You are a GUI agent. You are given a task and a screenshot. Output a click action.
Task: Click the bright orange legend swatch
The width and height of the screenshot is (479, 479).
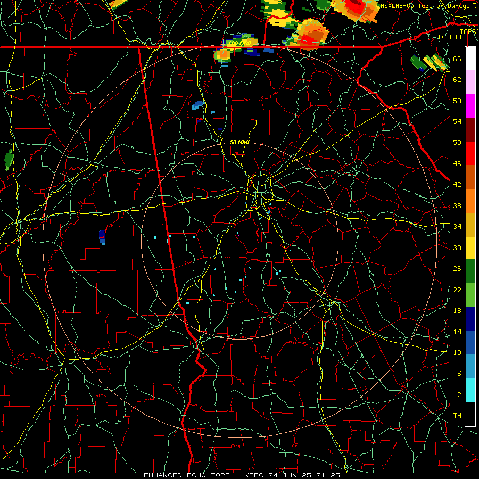[470, 201]
